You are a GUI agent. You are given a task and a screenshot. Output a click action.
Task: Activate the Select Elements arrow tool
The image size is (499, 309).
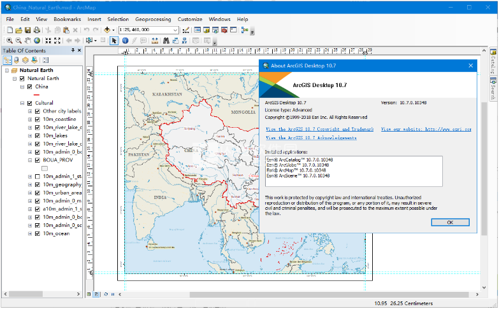pyautogui.click(x=114, y=40)
